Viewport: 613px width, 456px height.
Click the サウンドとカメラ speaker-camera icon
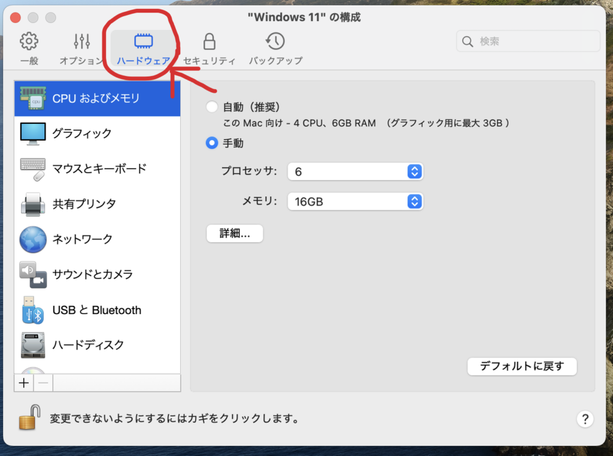coord(33,275)
